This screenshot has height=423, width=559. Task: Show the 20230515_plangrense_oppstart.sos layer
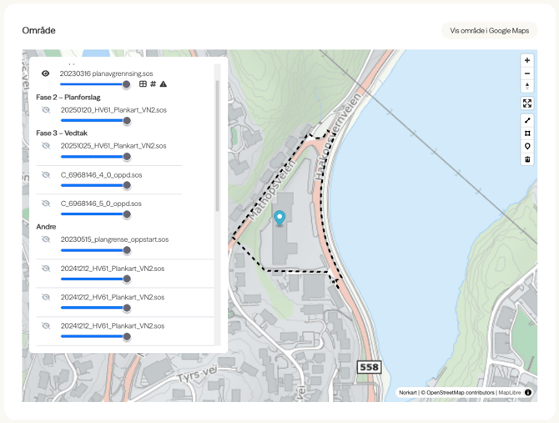point(46,239)
